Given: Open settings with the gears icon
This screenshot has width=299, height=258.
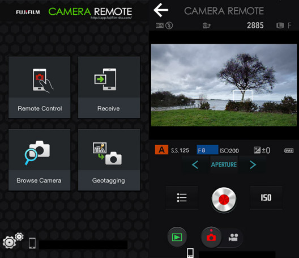Looking at the screenshot, I should pyautogui.click(x=13, y=241).
